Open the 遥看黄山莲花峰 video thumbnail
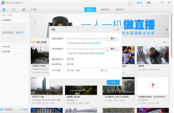The image size is (174, 113). coord(81,90)
